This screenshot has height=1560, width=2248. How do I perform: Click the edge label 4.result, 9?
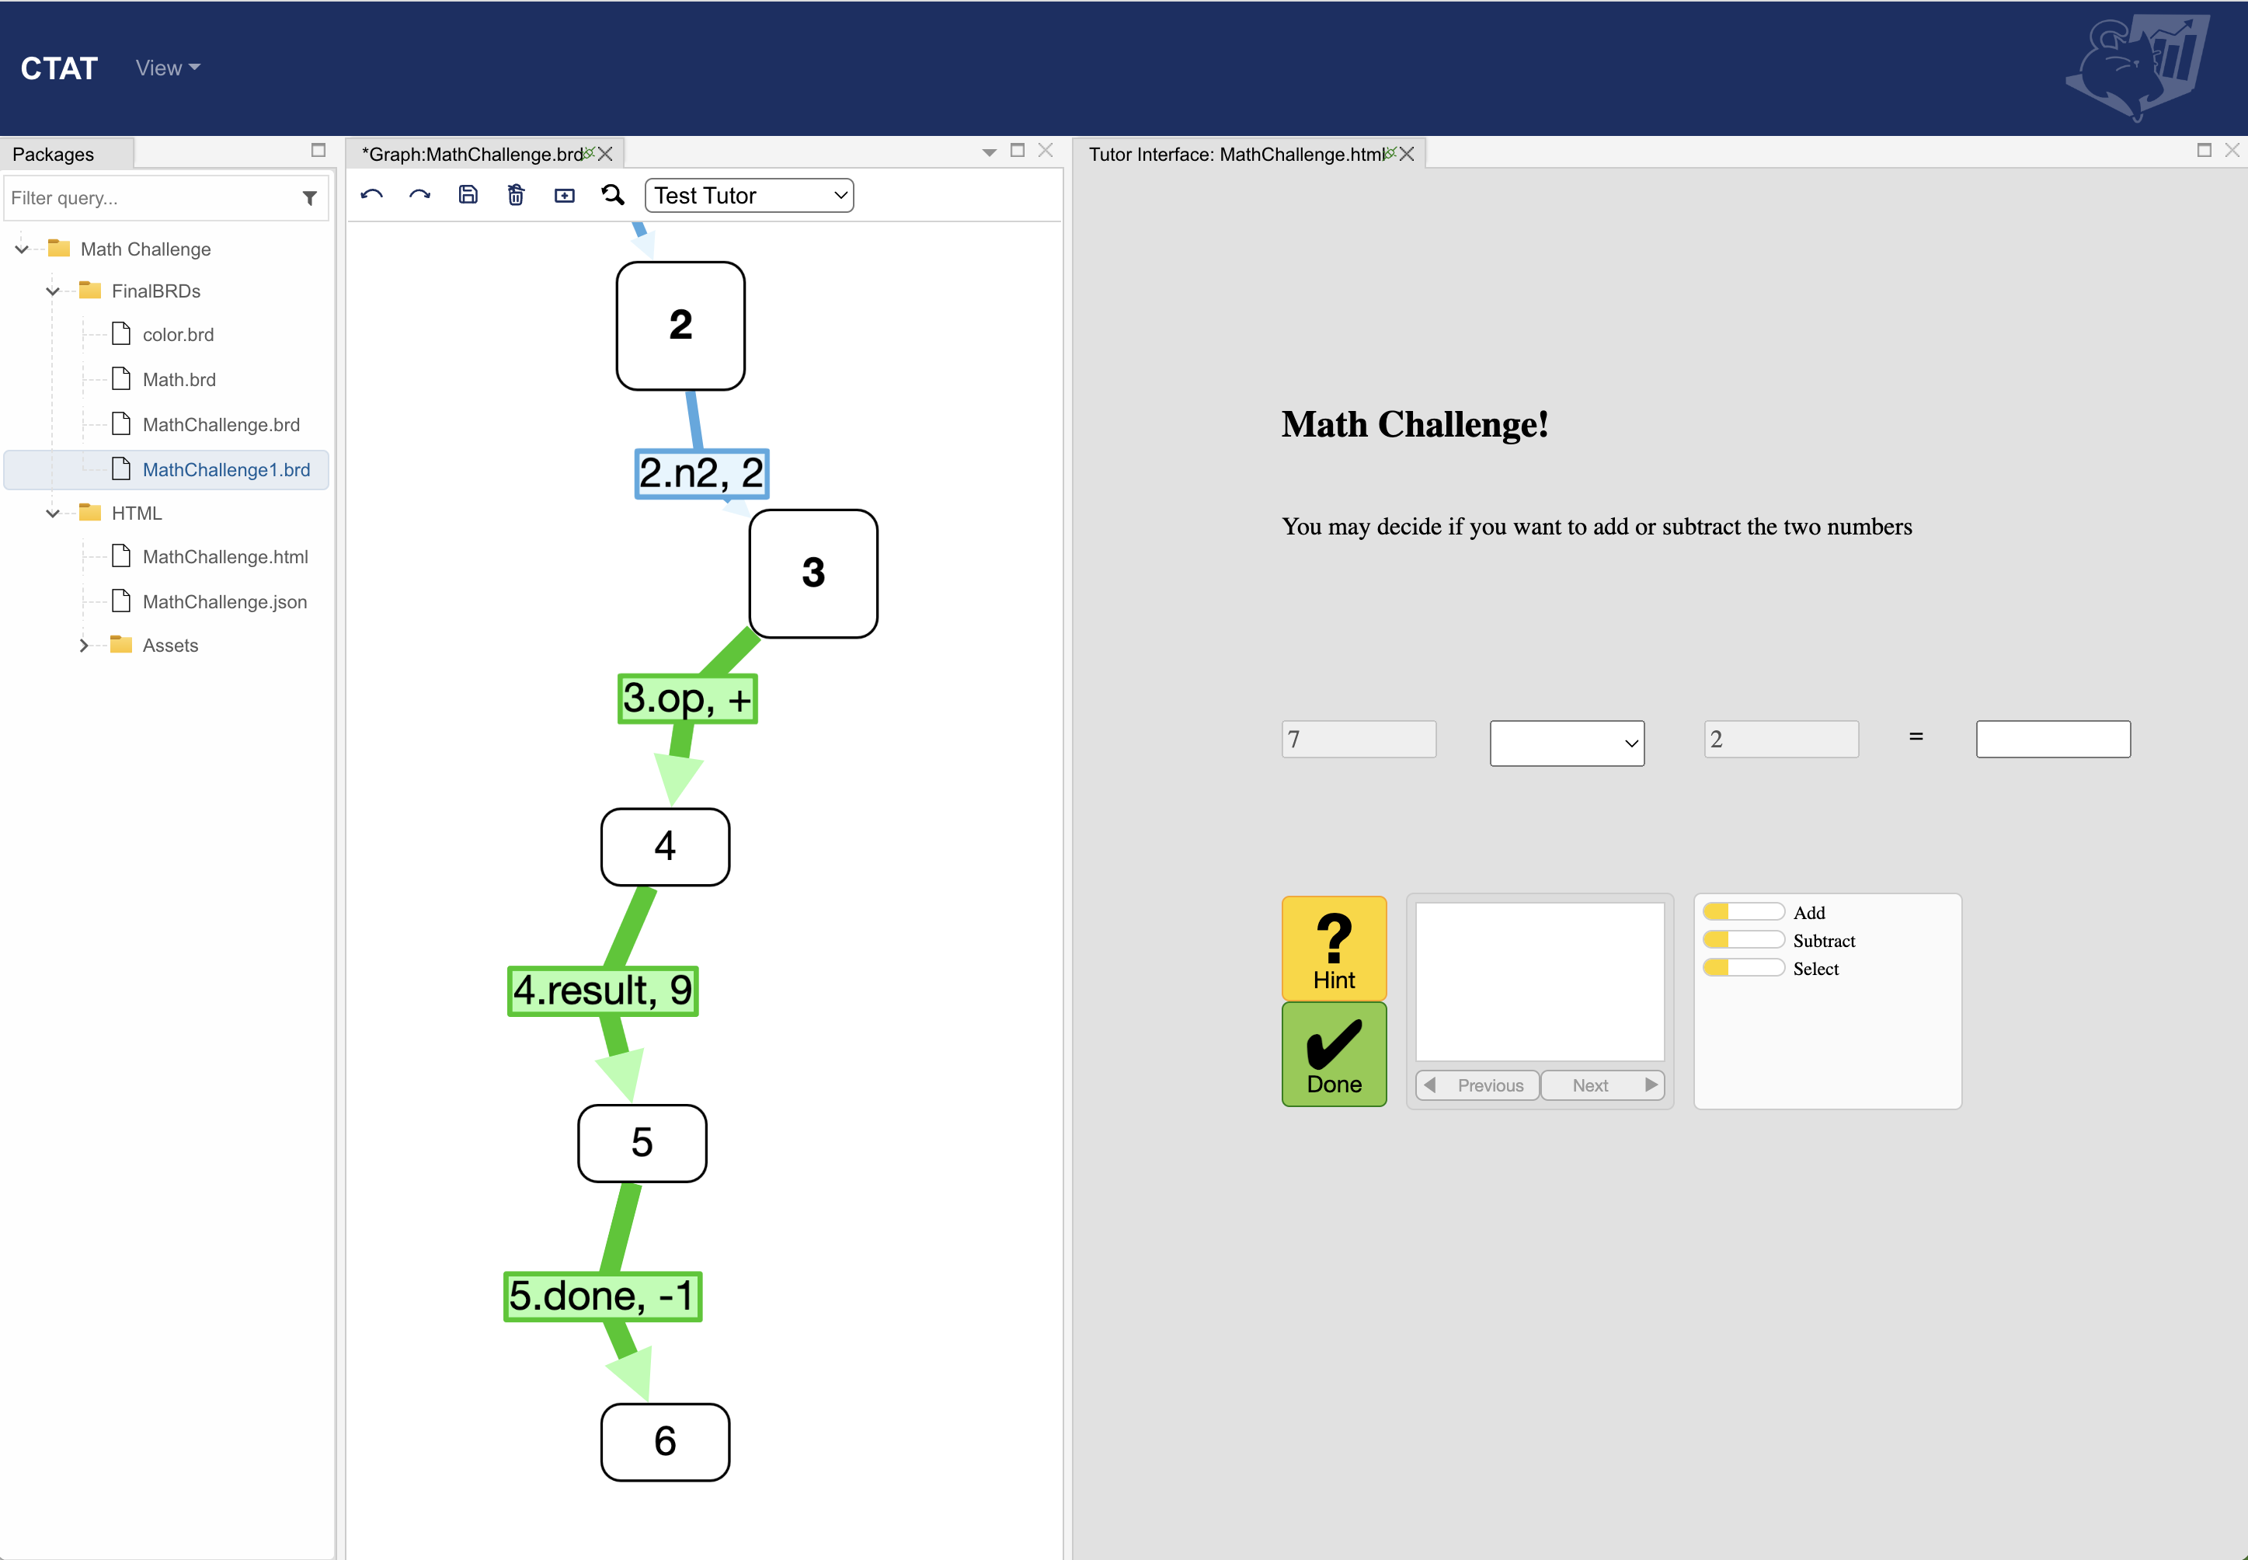click(603, 991)
